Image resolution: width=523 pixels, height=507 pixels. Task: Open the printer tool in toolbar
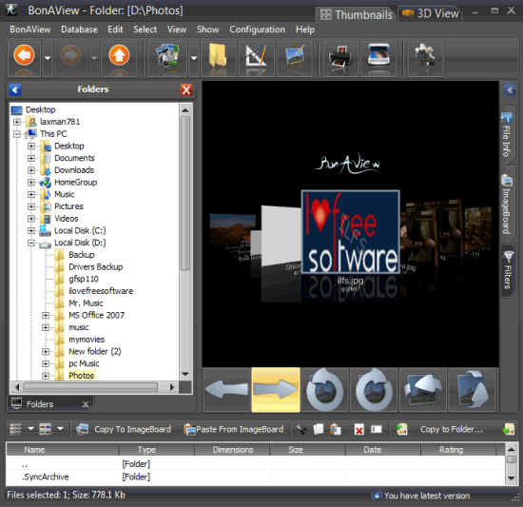click(340, 56)
